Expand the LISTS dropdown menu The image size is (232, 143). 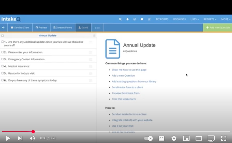point(195,19)
